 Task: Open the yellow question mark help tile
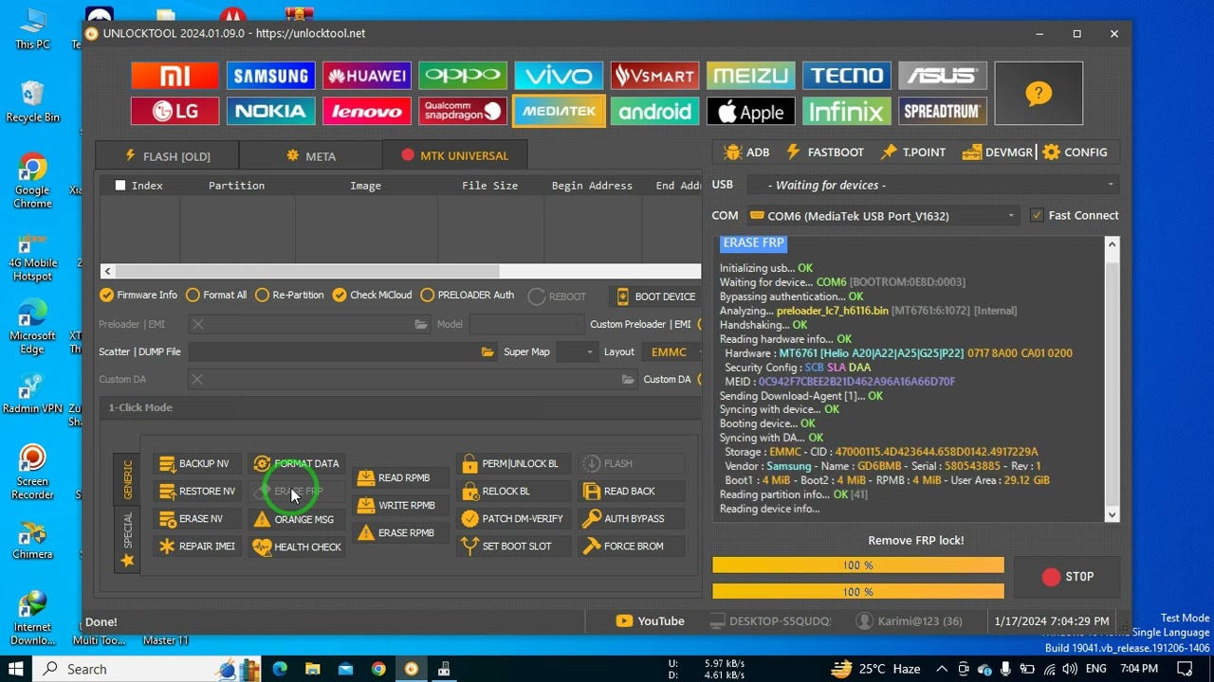[1039, 93]
